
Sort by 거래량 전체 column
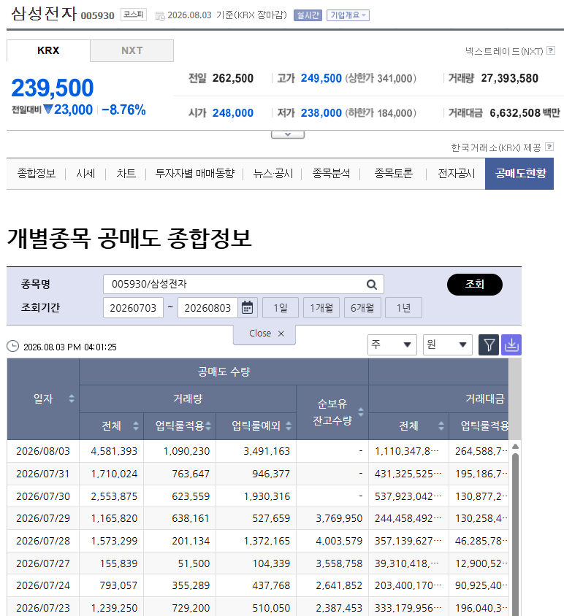(136, 426)
